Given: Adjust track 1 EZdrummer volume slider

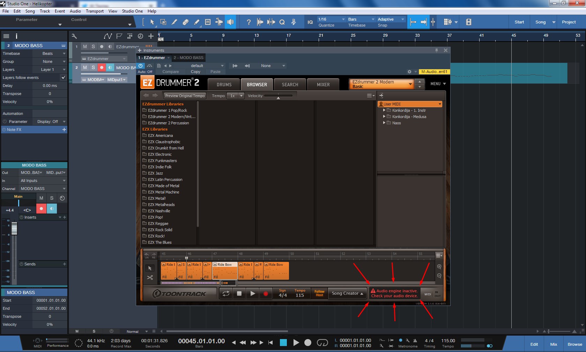Looking at the screenshot, I should click(x=104, y=53).
